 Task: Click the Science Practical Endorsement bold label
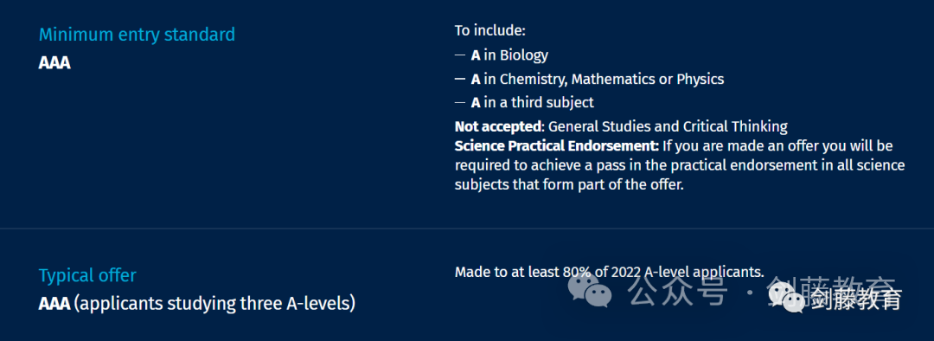[x=557, y=146]
